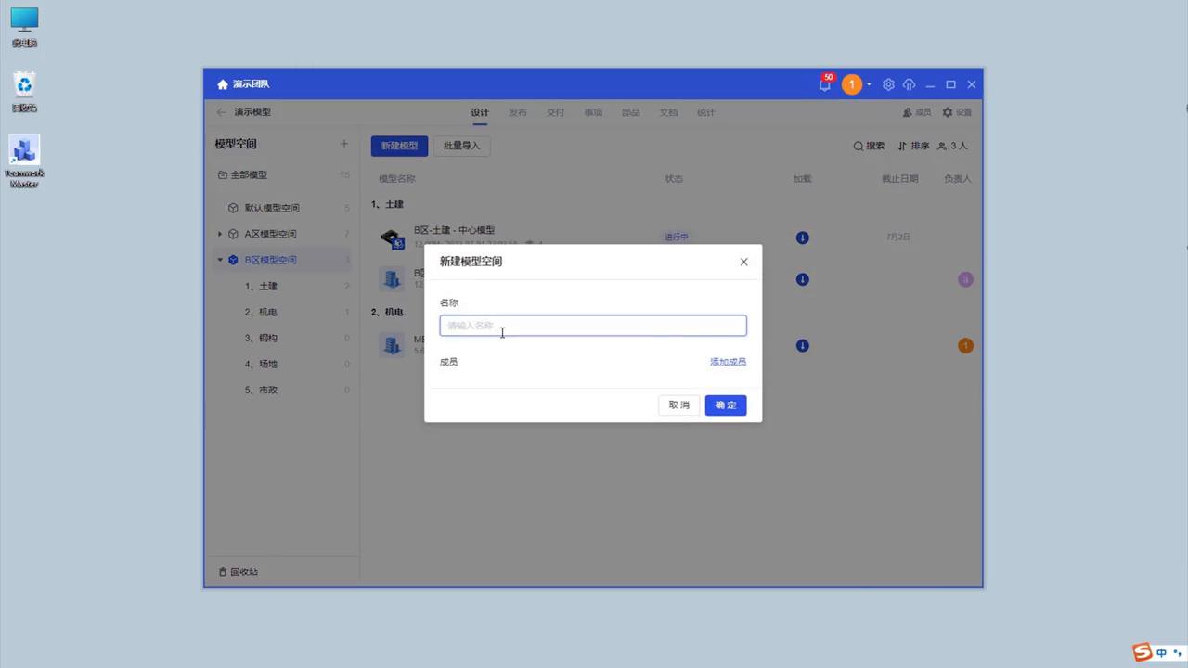Click the 模型名称 column header

coord(397,179)
